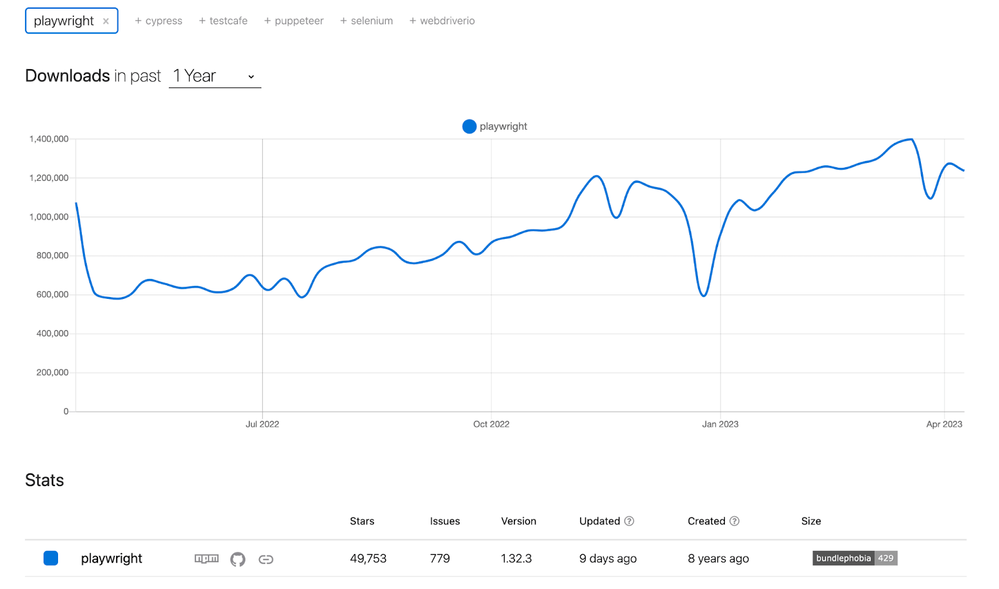Add selenium to the comparison
Viewport: 999px width, 589px height.
pyautogui.click(x=367, y=21)
